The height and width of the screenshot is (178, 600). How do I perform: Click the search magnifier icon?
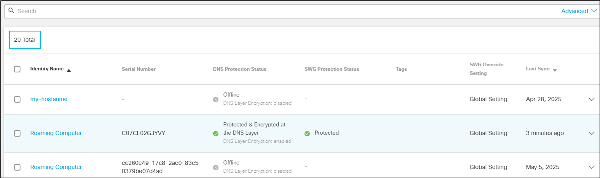[11, 11]
